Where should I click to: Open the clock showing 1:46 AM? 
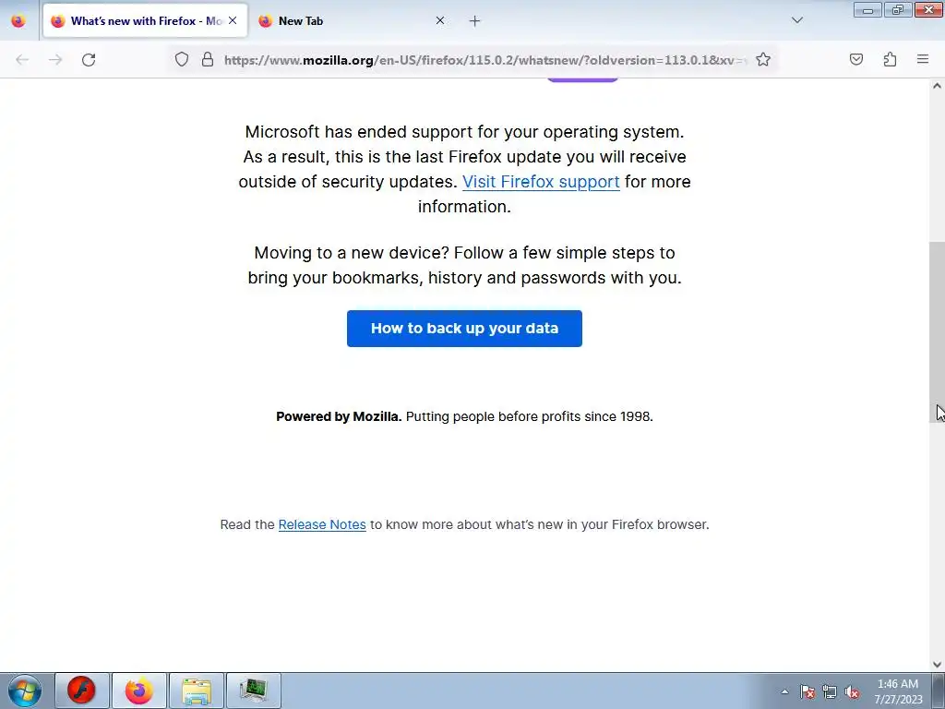(898, 691)
